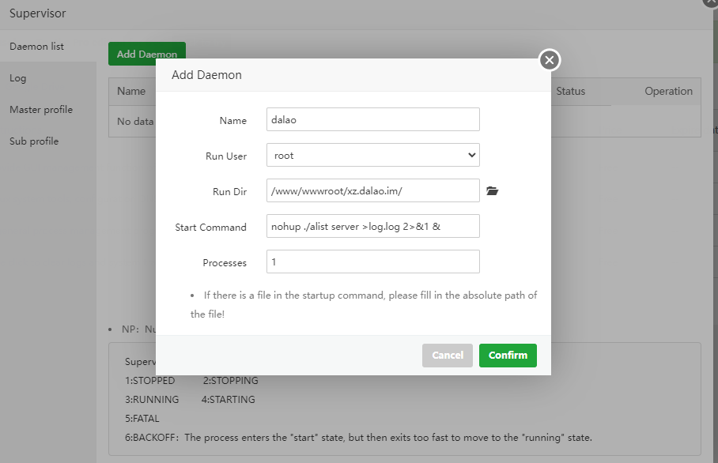Go to the Master profile tab

click(41, 110)
